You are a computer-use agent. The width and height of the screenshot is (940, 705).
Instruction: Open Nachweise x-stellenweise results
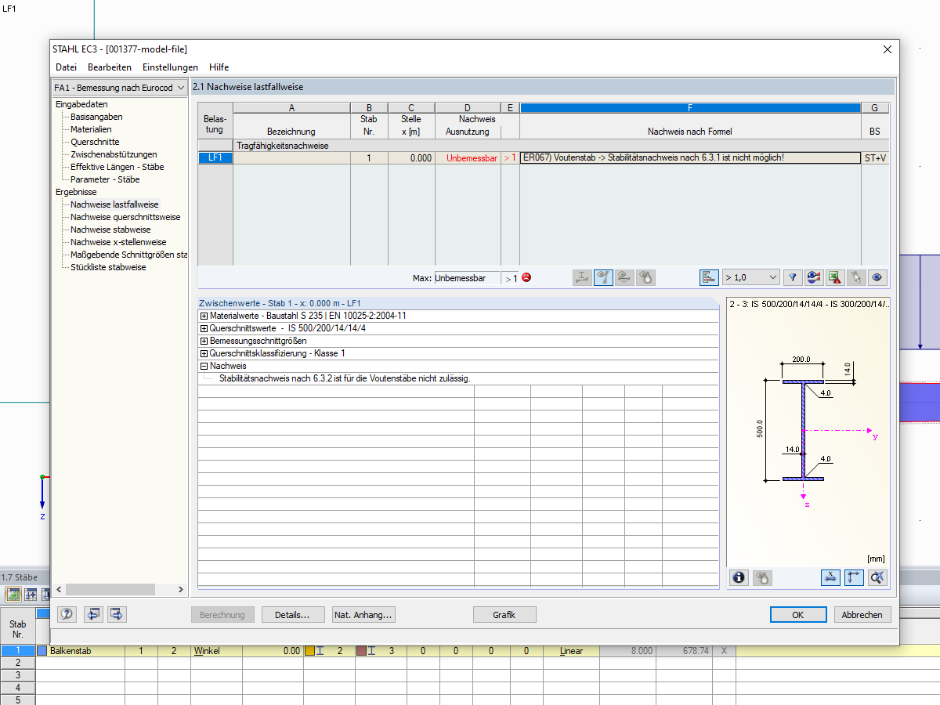coord(118,242)
